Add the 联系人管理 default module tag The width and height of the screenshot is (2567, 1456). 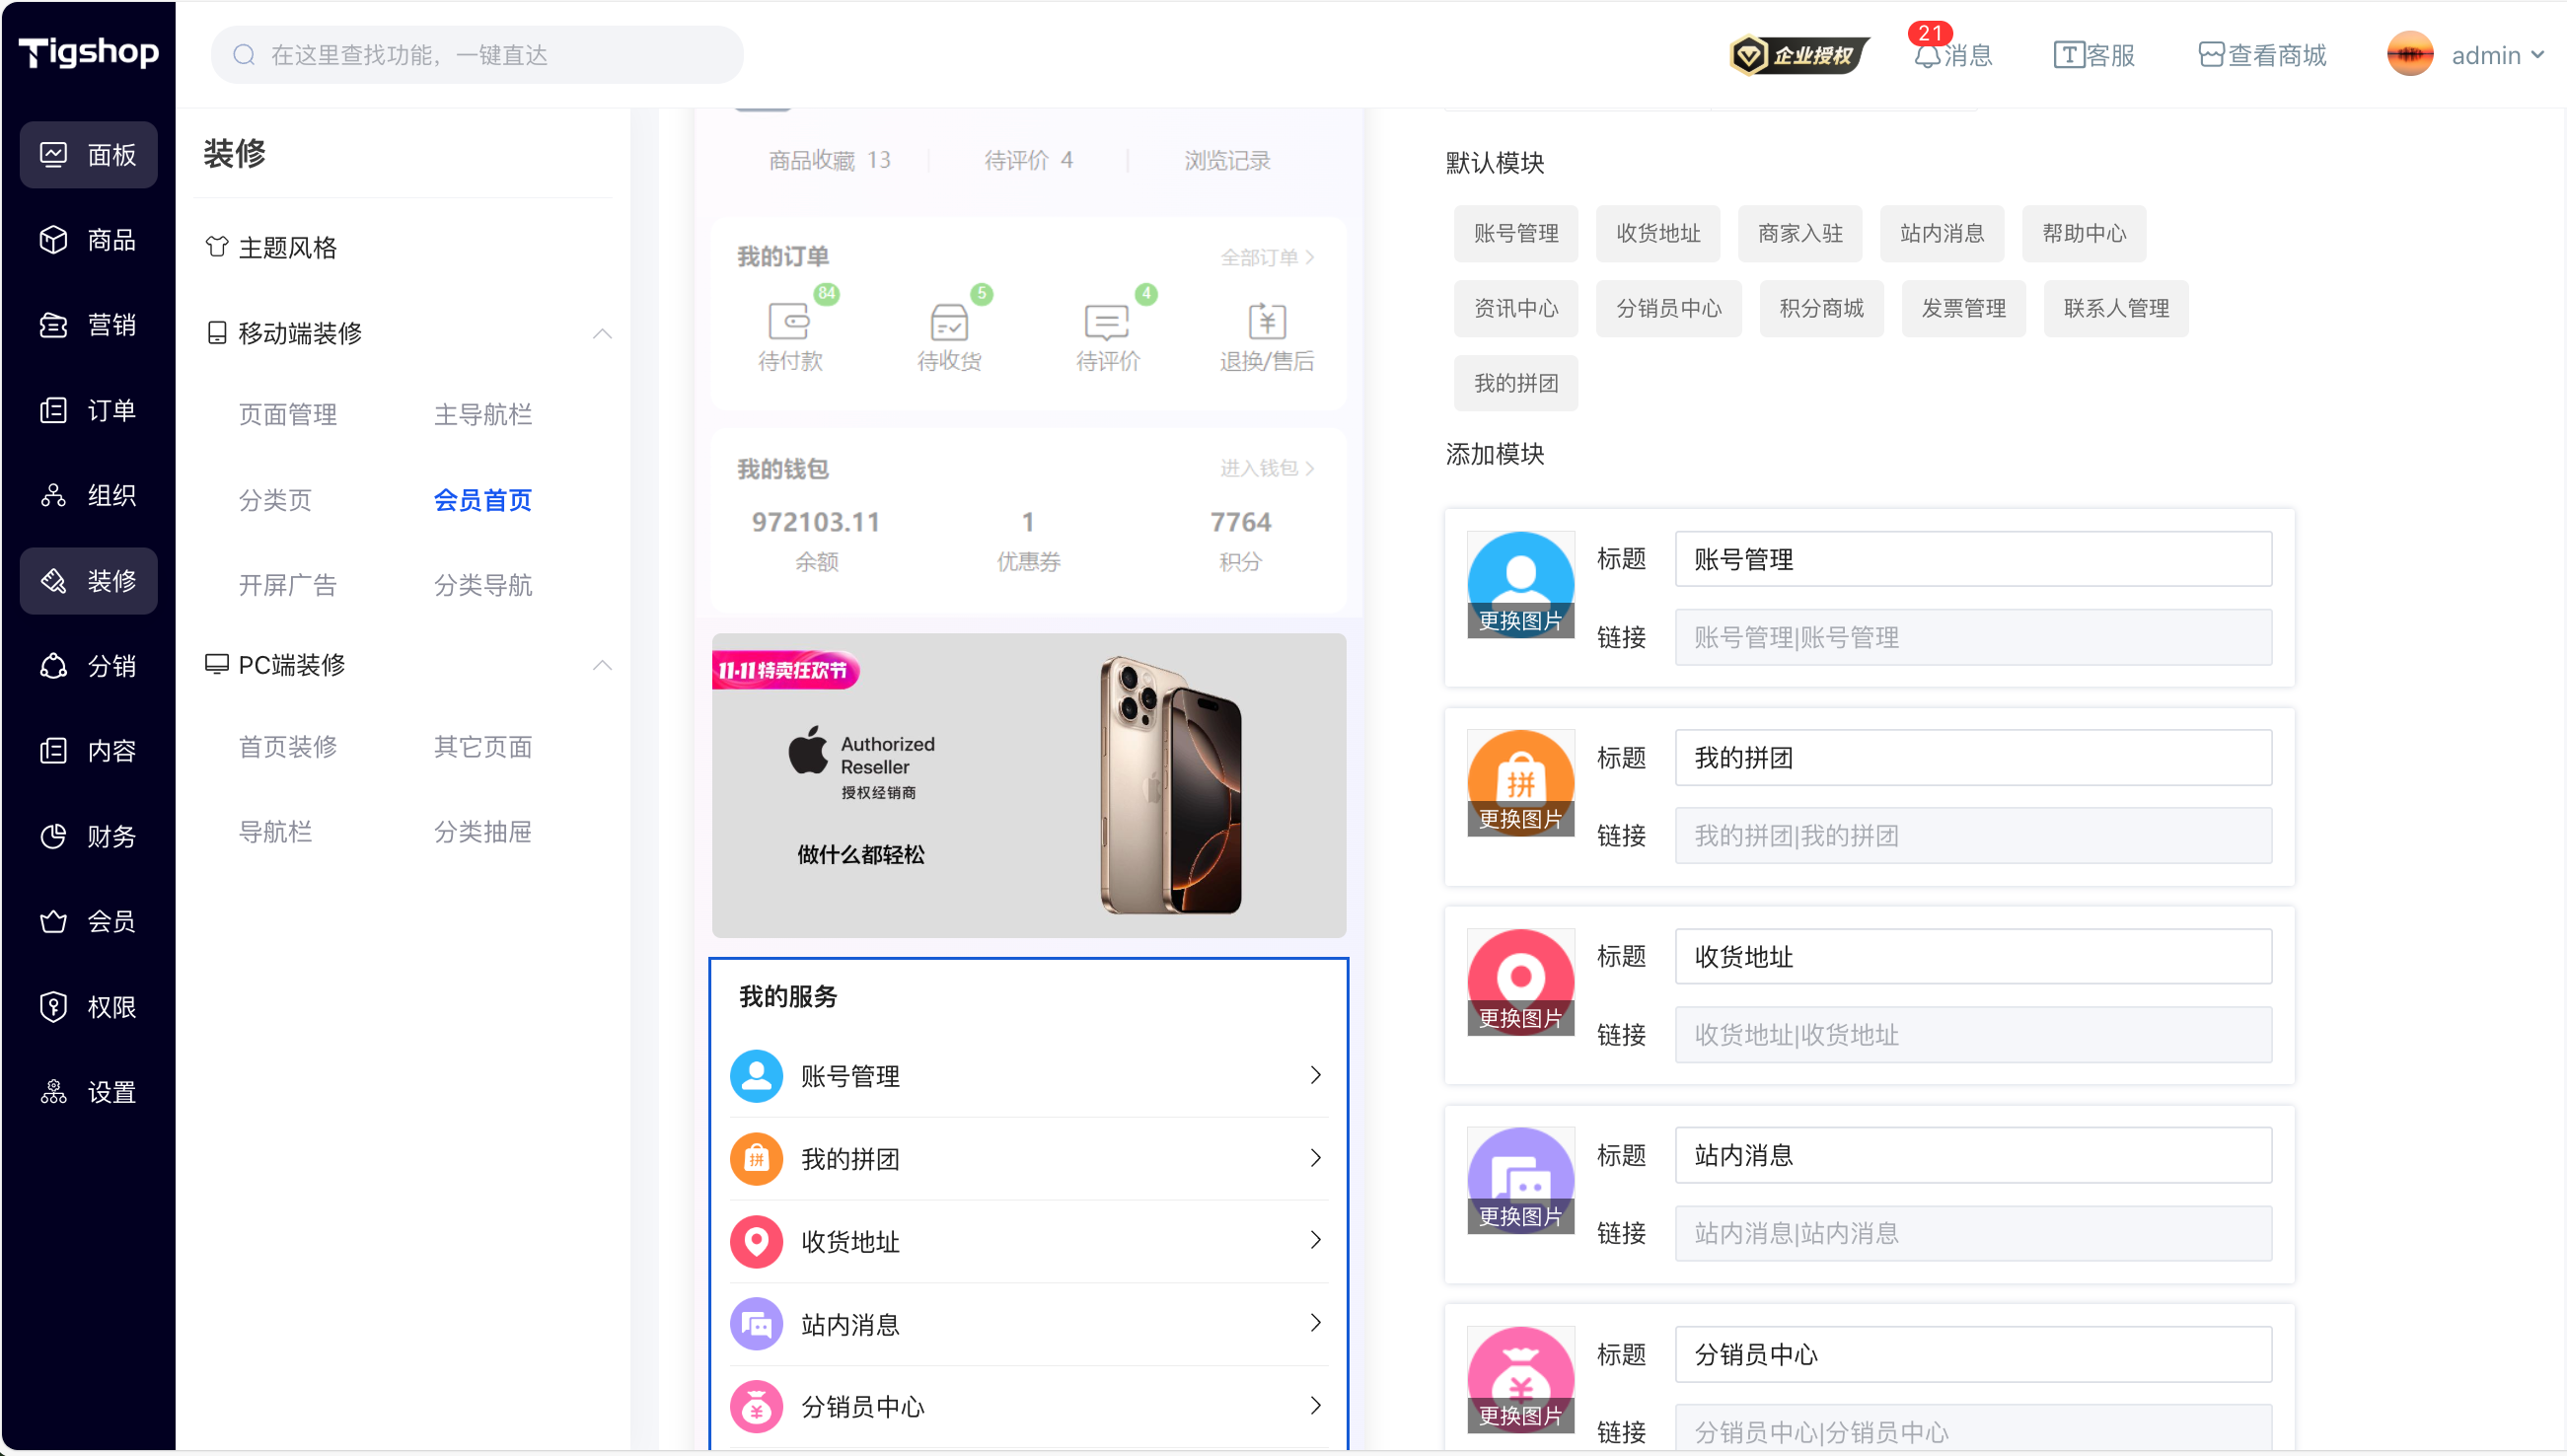[x=2116, y=308]
